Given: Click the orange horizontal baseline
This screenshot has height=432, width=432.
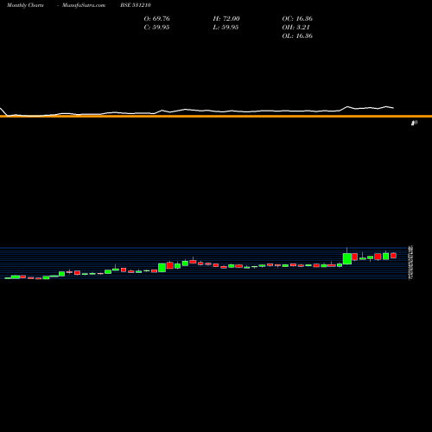Looking at the screenshot, I should point(216,117).
